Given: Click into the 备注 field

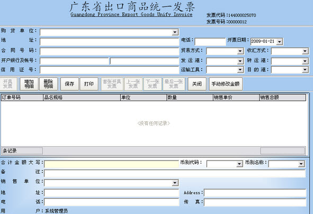Looking at the screenshot, I should [175, 173].
